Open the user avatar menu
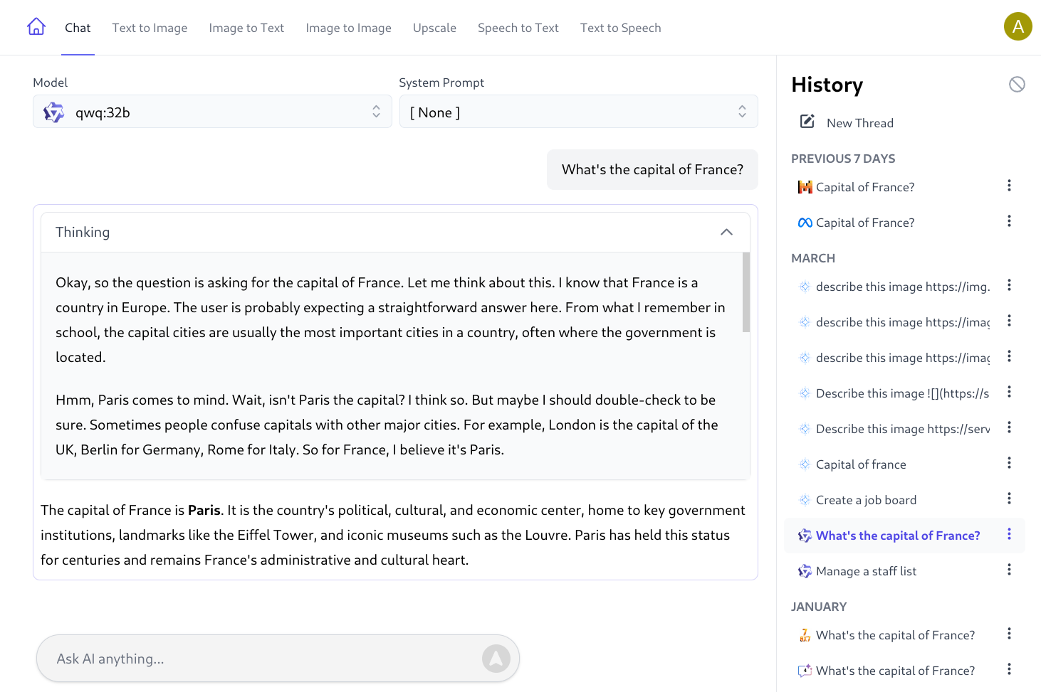This screenshot has height=692, width=1041. click(x=1018, y=26)
